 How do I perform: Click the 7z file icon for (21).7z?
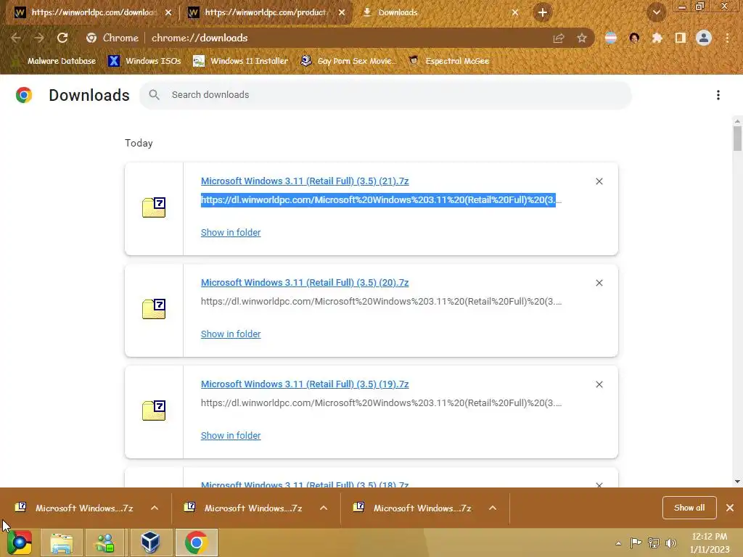pyautogui.click(x=154, y=207)
